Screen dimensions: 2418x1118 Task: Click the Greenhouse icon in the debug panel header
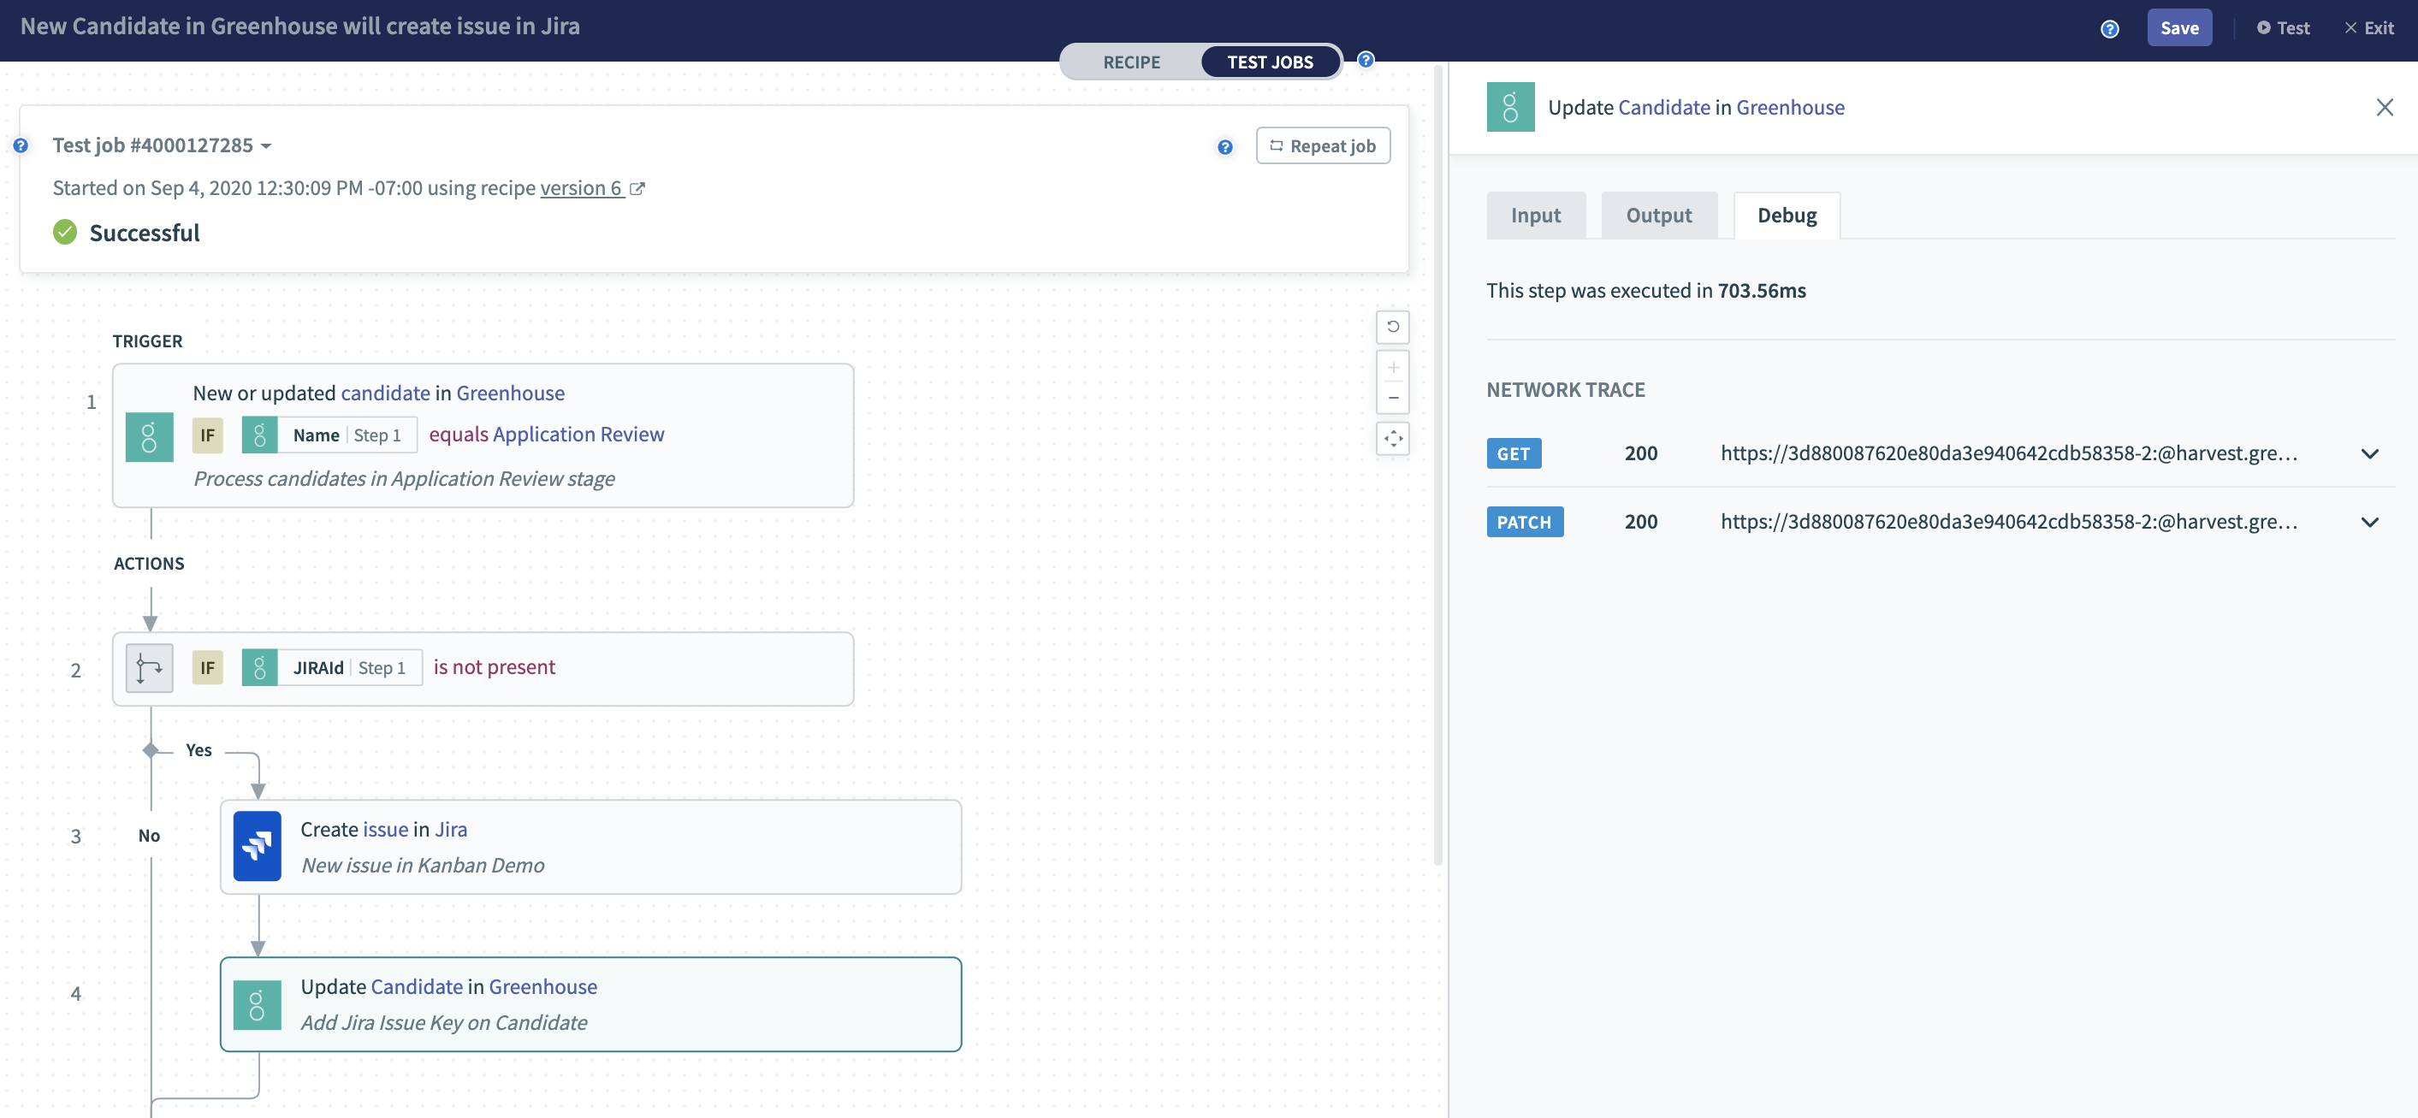tap(1510, 106)
